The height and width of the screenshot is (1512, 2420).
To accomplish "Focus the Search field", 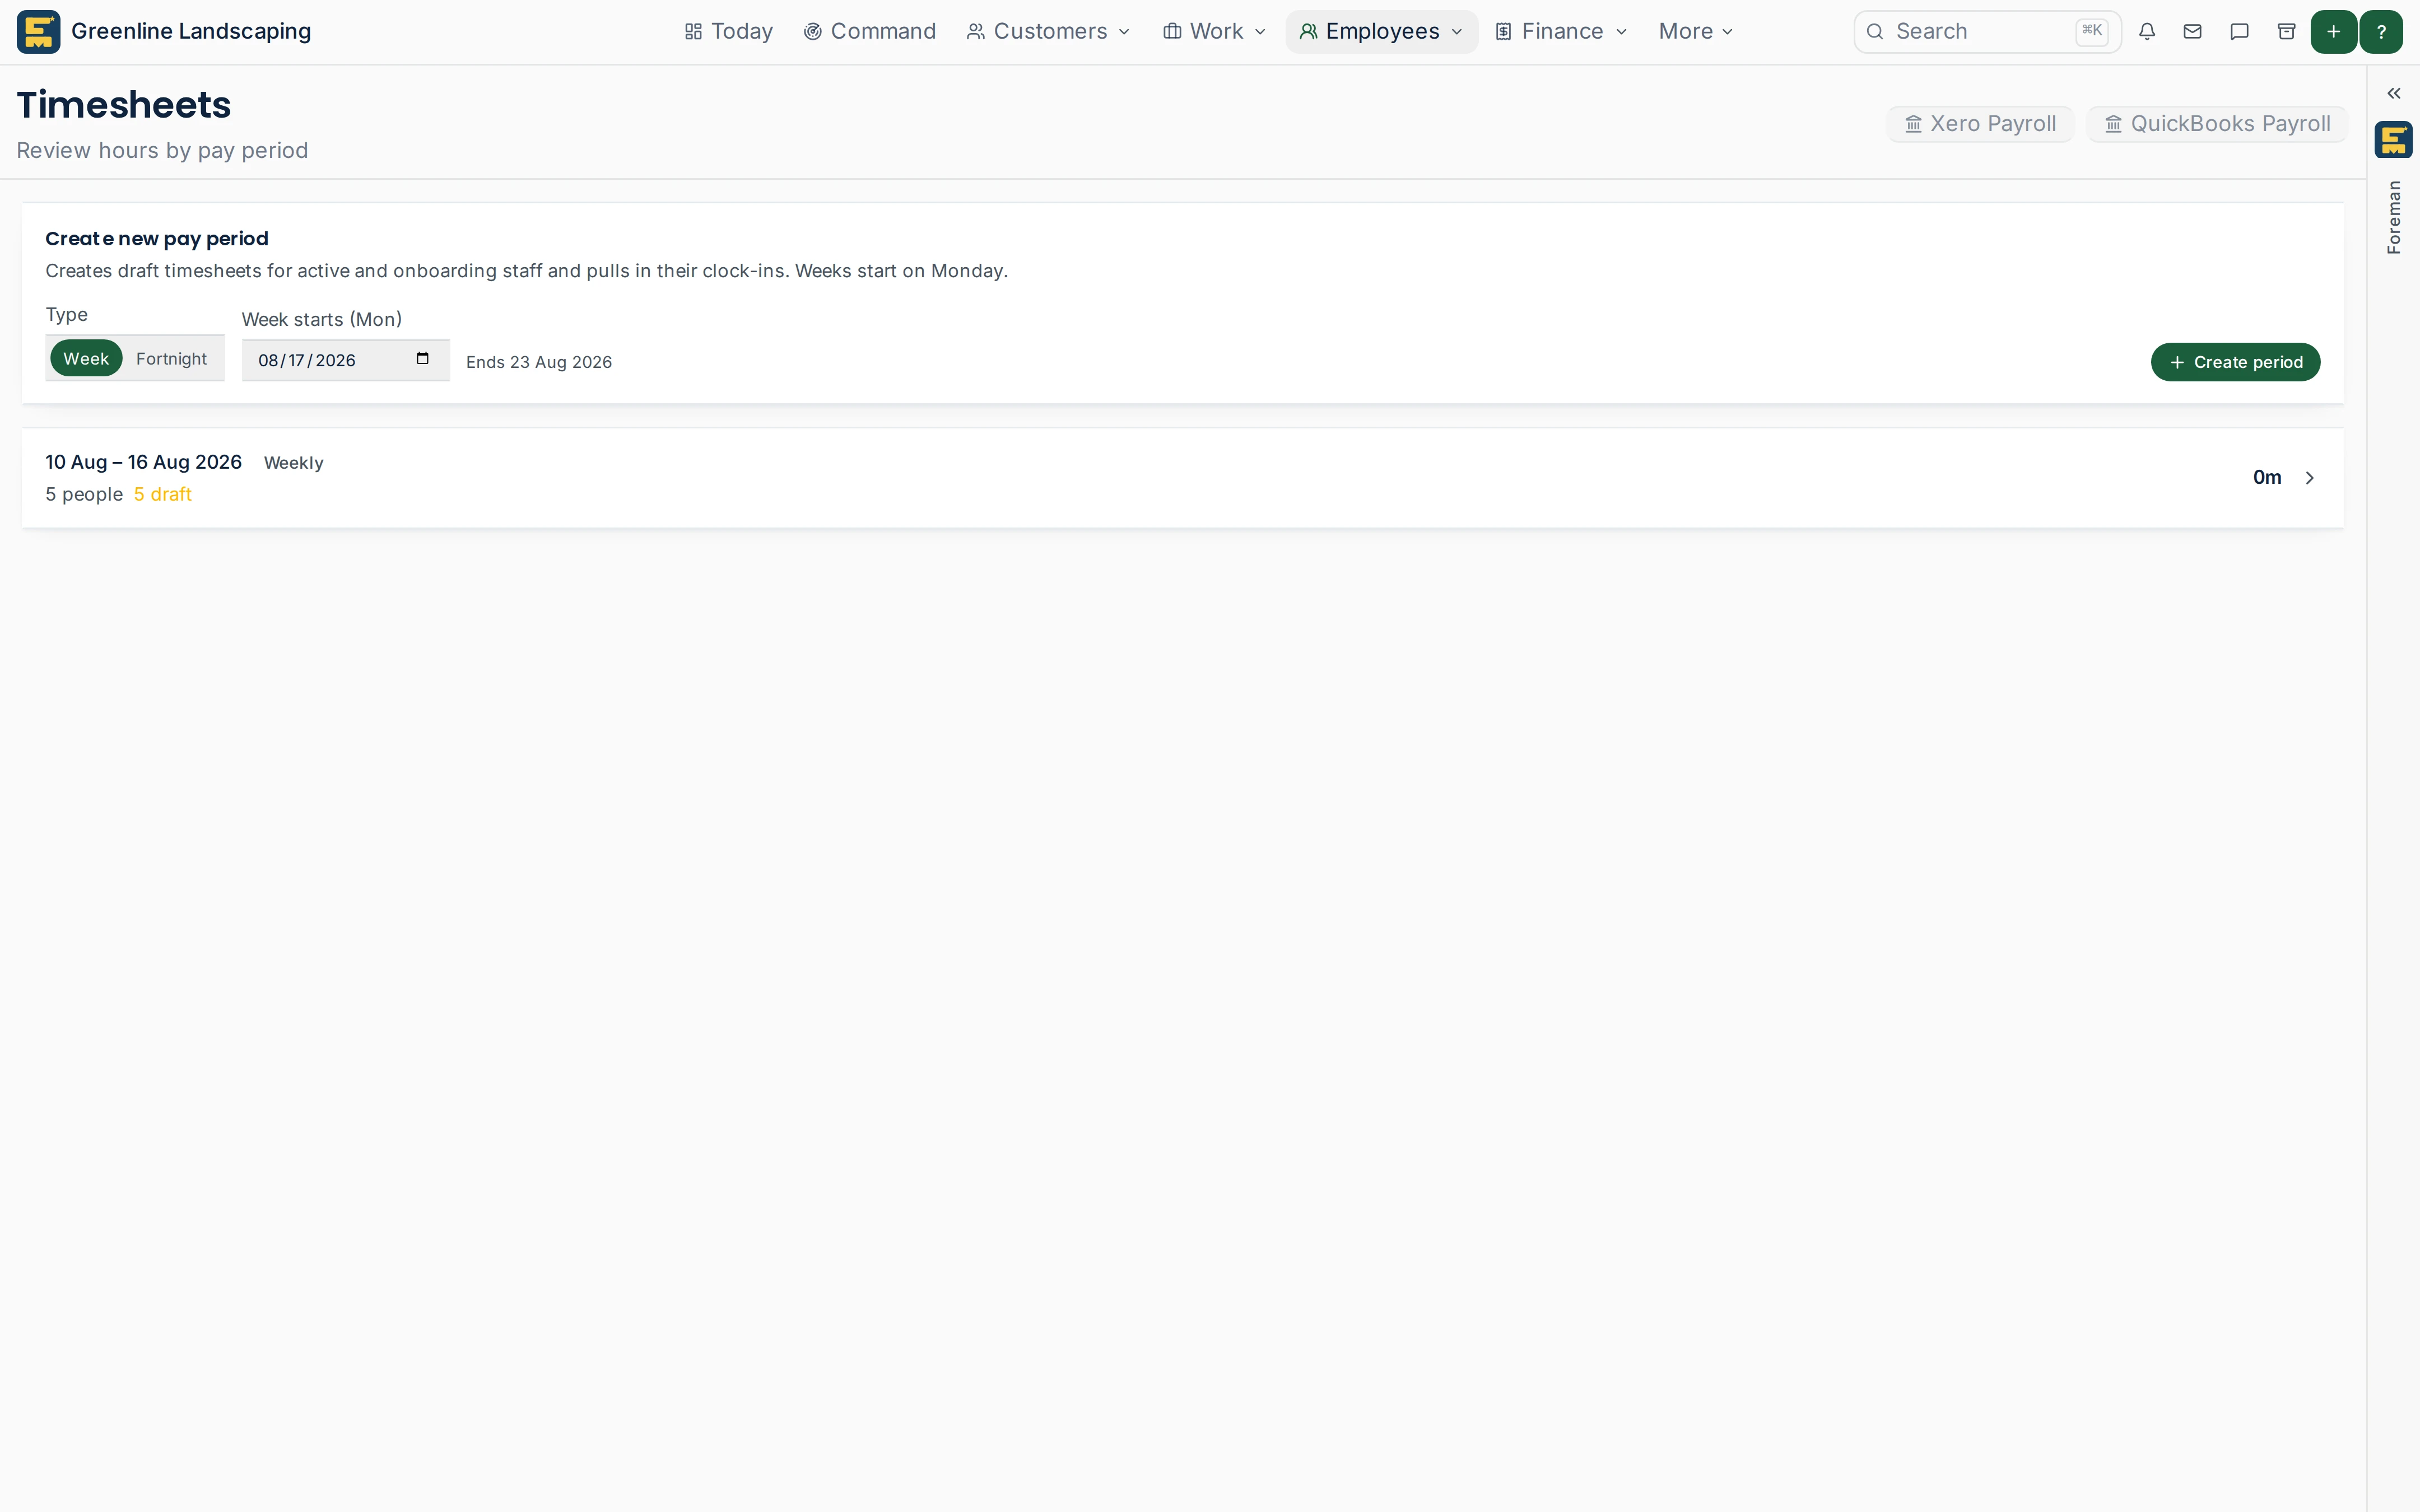I will tap(1987, 32).
